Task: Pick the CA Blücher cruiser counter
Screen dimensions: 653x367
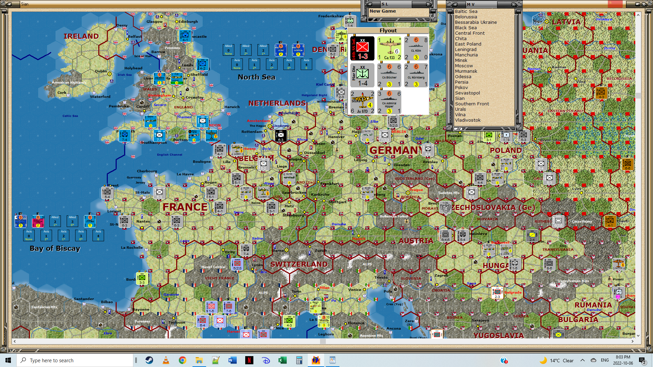Action: pos(389,75)
